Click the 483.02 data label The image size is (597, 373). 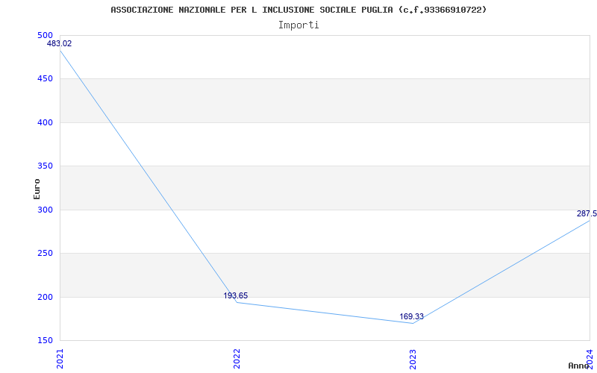(x=59, y=43)
